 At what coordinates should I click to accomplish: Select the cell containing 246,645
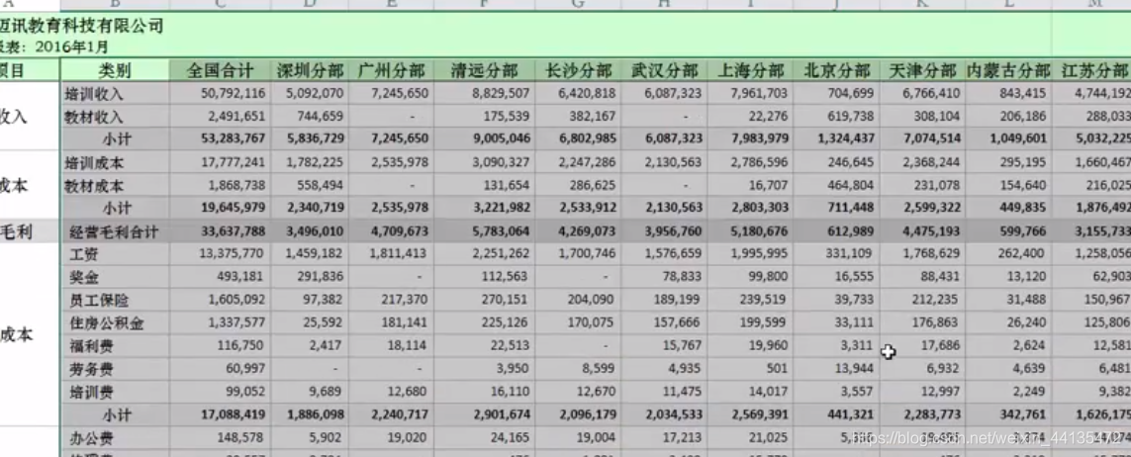(837, 163)
